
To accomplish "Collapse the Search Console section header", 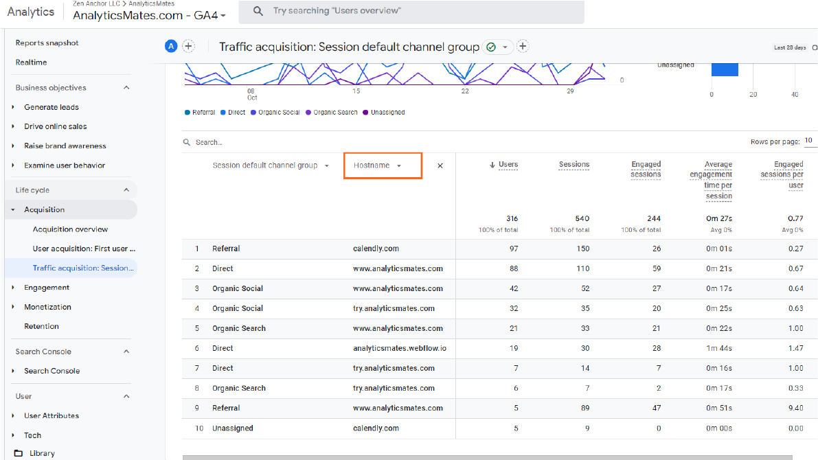I will (x=126, y=352).
